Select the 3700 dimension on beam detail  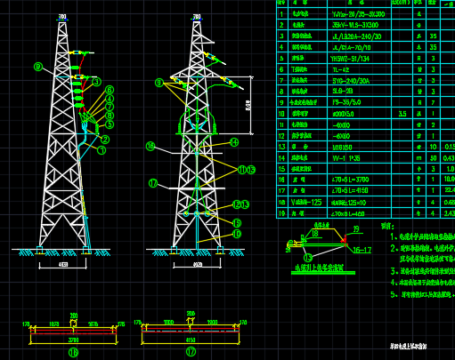pyautogui.click(x=74, y=340)
